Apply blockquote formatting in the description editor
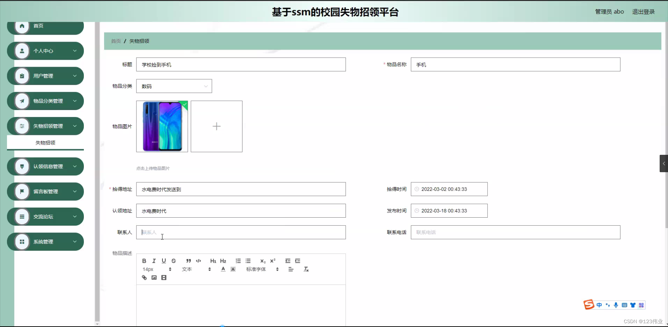Viewport: 668px width, 327px height. click(188, 261)
